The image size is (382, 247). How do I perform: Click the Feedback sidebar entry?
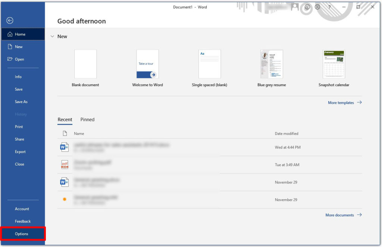coord(23,221)
